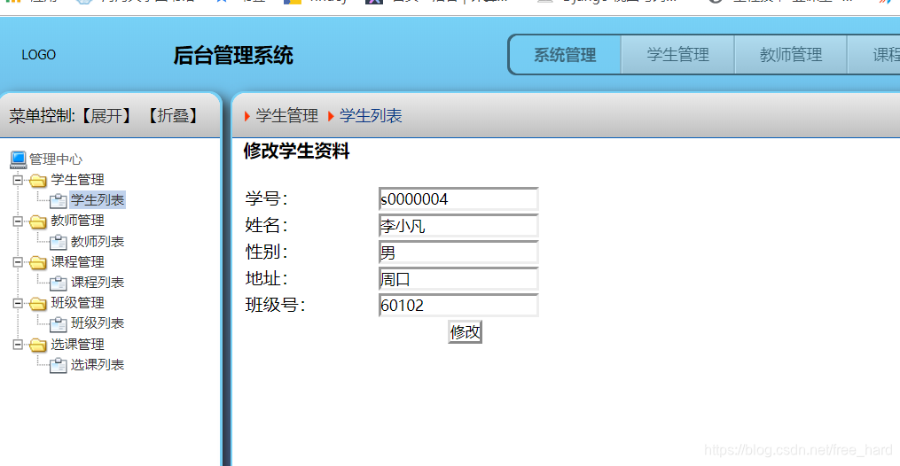The height and width of the screenshot is (466, 900).
Task: Collapse the 课程管理 tree node
Action: coord(18,262)
